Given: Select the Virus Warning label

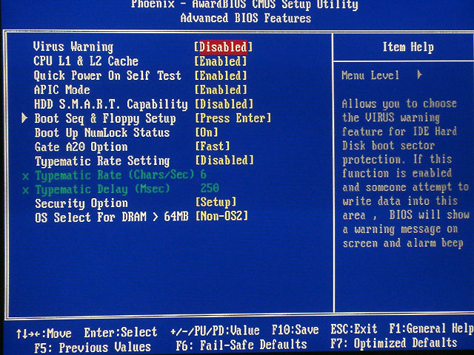Looking at the screenshot, I should tap(73, 47).
